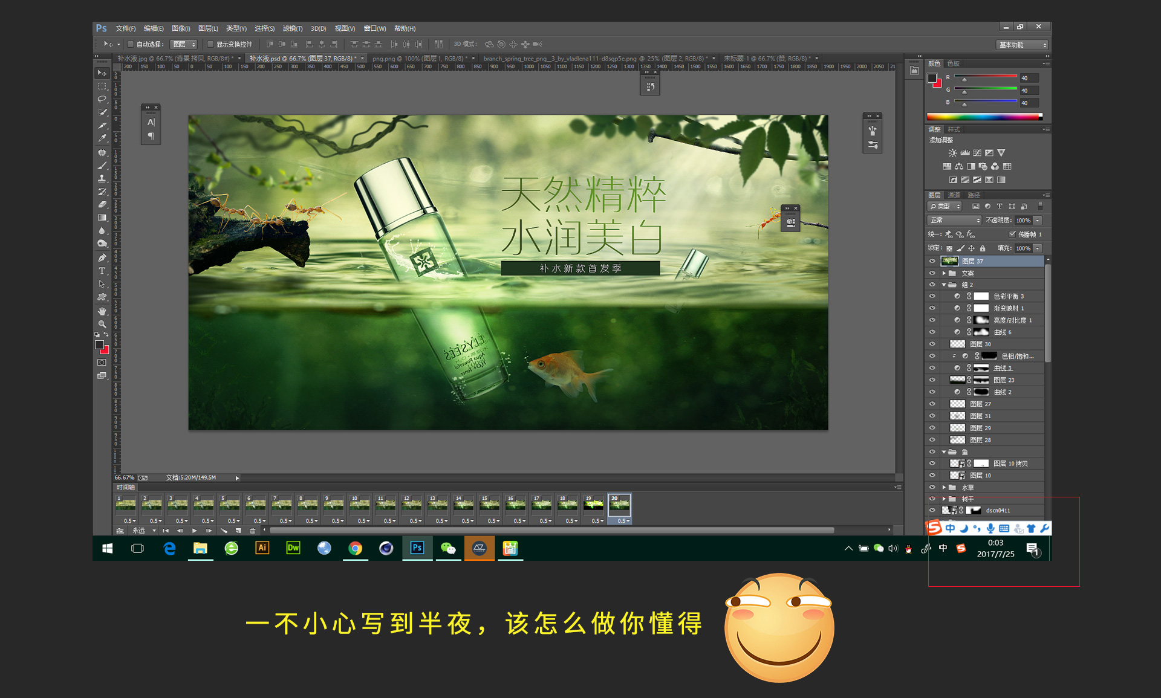The image size is (1161, 698).
Task: Collapse the 组 2 layer group
Action: (943, 285)
